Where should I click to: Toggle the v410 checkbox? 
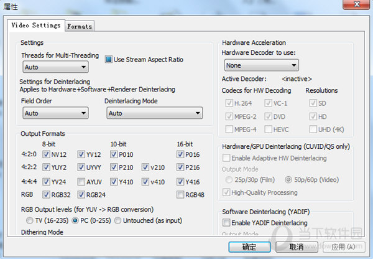coord(145,182)
